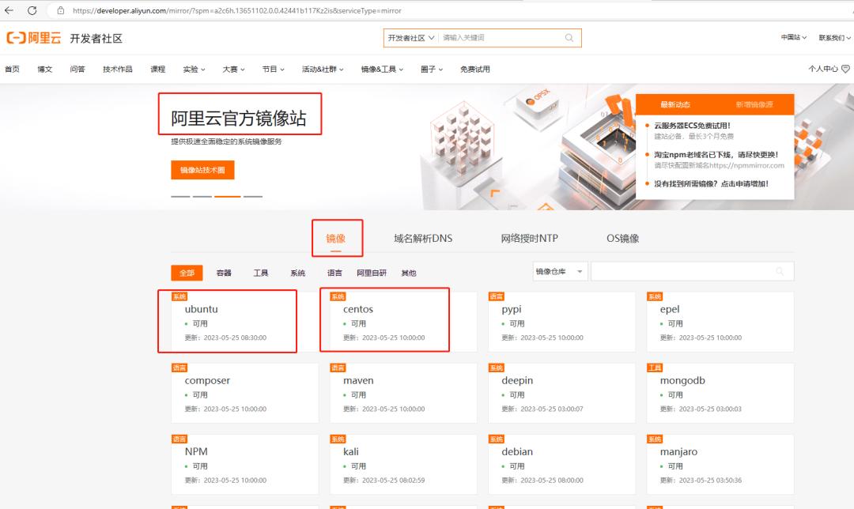
Task: Click the second carousel dot under the banner
Action: coord(202,196)
